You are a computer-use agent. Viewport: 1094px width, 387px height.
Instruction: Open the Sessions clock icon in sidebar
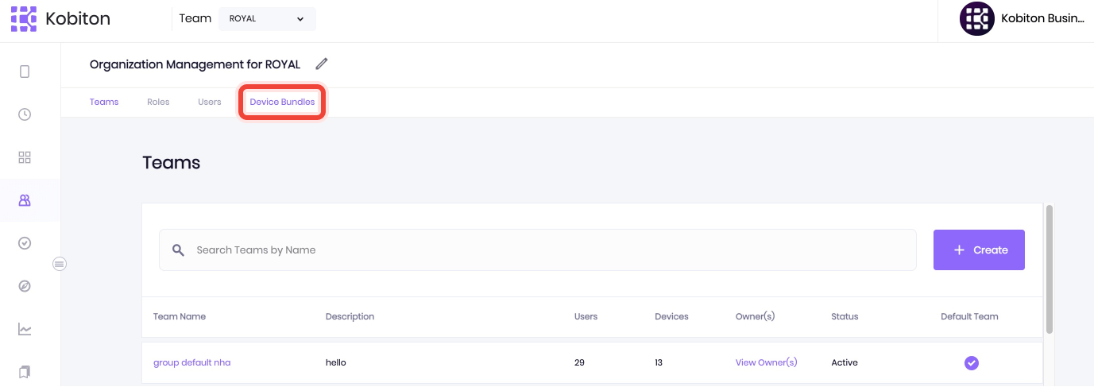pos(25,114)
